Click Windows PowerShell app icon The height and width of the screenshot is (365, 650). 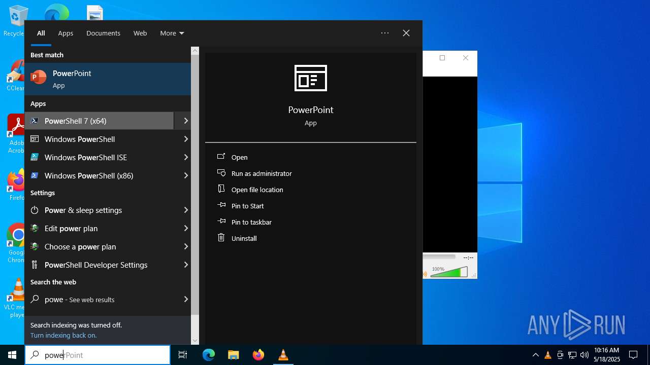(x=35, y=139)
